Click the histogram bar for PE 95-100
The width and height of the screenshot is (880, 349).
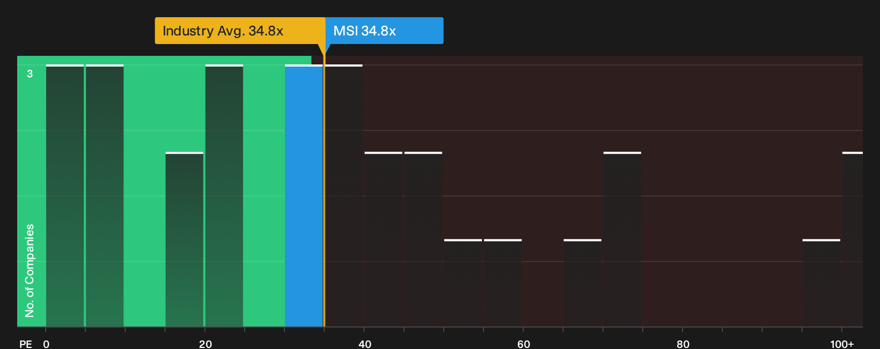(822, 283)
